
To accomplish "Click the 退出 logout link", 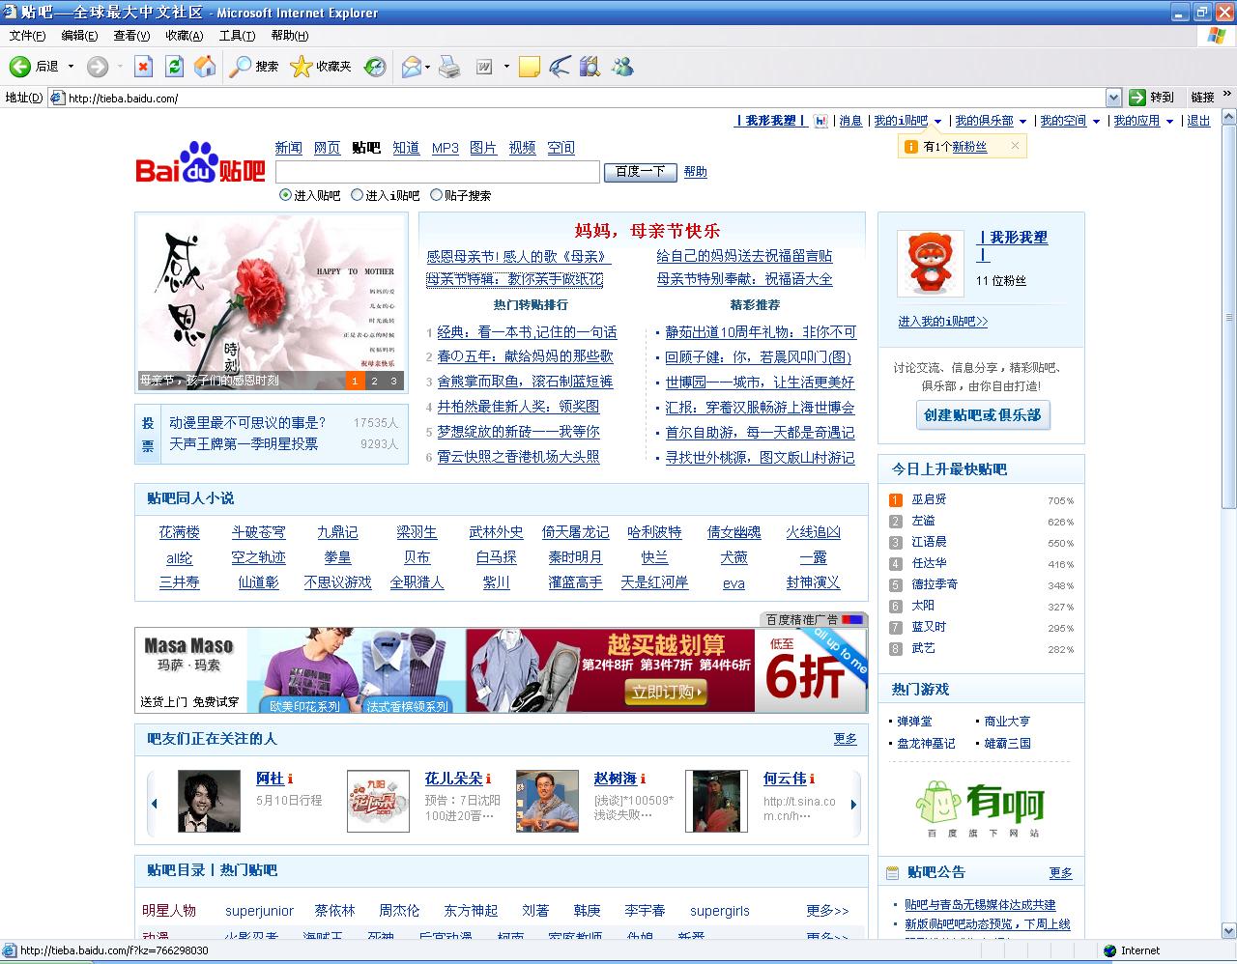I will point(1198,121).
